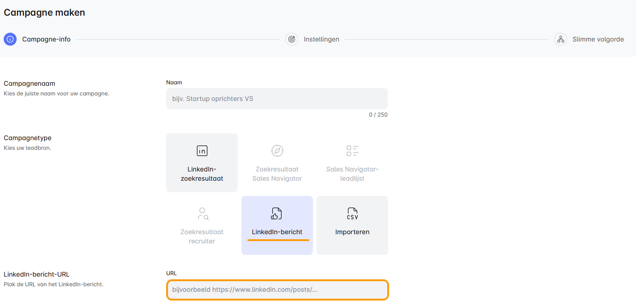Click the Instellingen target step icon
This screenshot has height=307, width=636.
click(292, 39)
